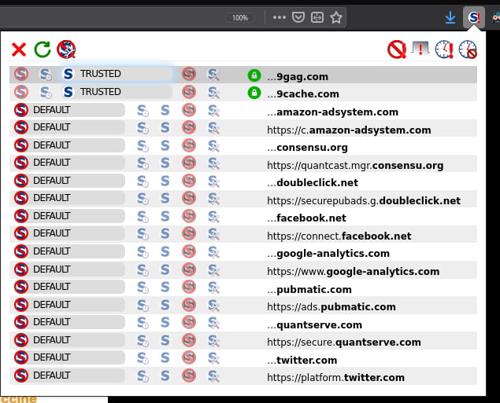Set 9gag.com to Temporarily Trusted
500x403 pixels.
46,75
